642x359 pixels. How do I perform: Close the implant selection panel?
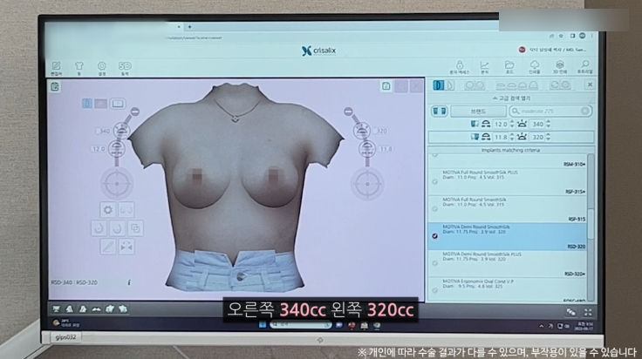(590, 85)
